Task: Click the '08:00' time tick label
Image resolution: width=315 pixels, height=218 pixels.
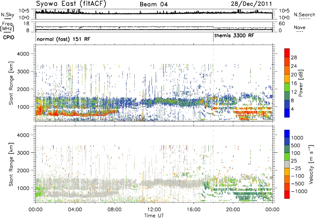Action: (x=115, y=210)
